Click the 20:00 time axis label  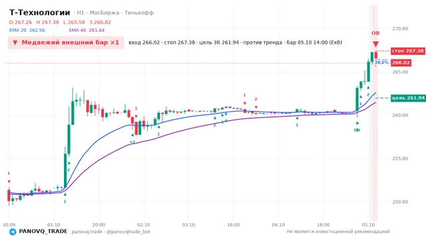coord(99,225)
